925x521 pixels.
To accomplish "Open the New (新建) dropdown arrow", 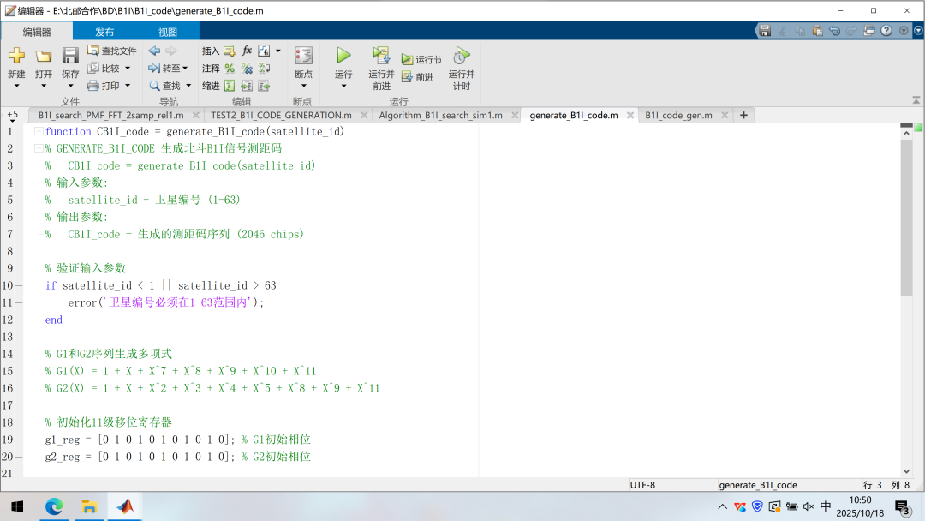I will 16,87.
